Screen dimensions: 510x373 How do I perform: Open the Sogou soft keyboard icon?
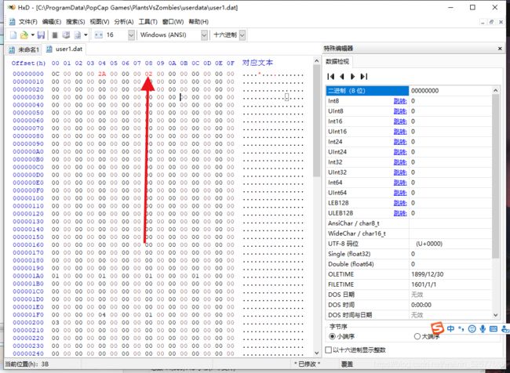494,328
